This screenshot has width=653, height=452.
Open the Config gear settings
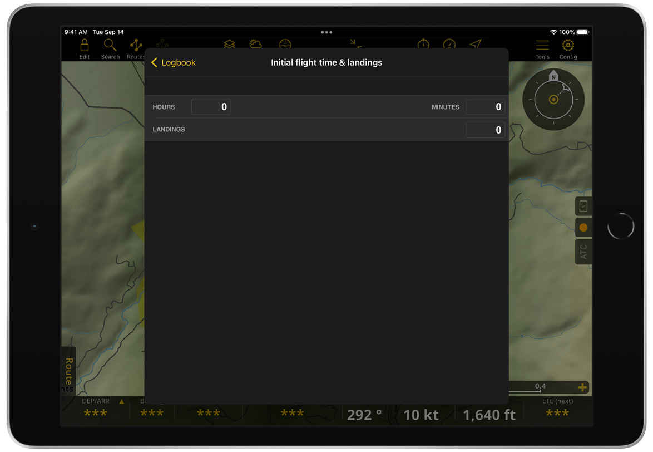(x=568, y=48)
